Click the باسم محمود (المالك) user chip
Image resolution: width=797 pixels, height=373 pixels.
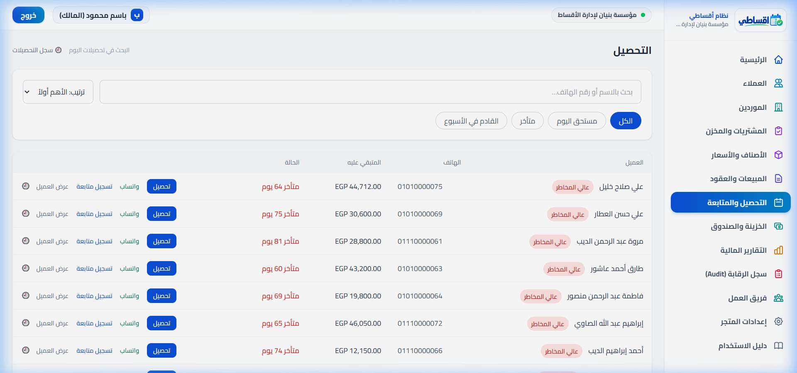(101, 15)
